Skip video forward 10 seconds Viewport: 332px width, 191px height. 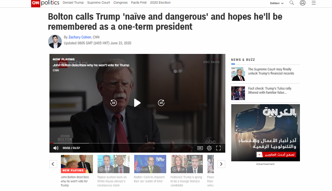tap(161, 103)
